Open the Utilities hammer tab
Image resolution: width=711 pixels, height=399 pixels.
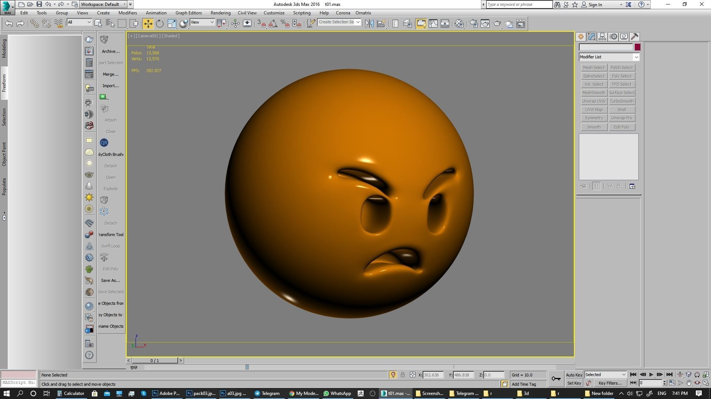click(635, 37)
